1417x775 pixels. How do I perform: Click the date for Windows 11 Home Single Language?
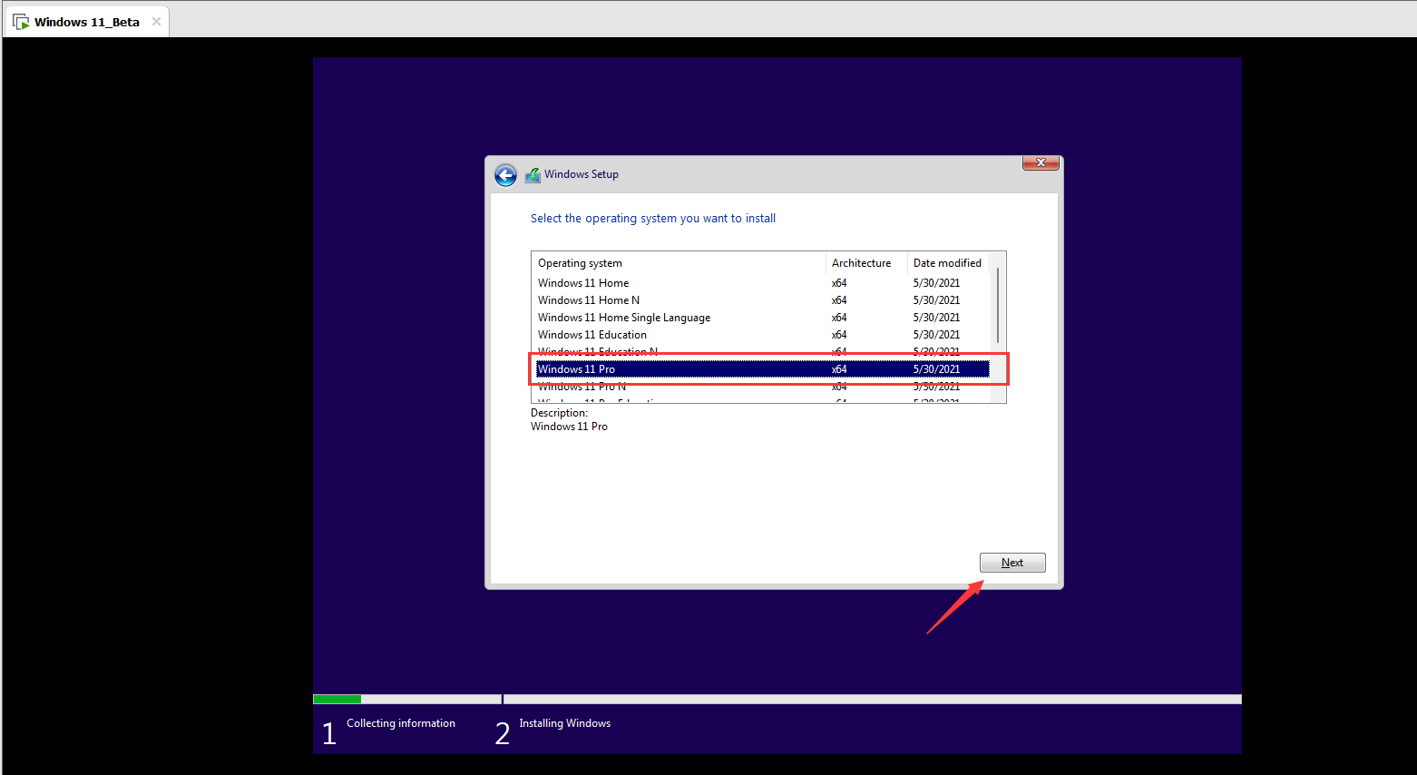(x=936, y=318)
